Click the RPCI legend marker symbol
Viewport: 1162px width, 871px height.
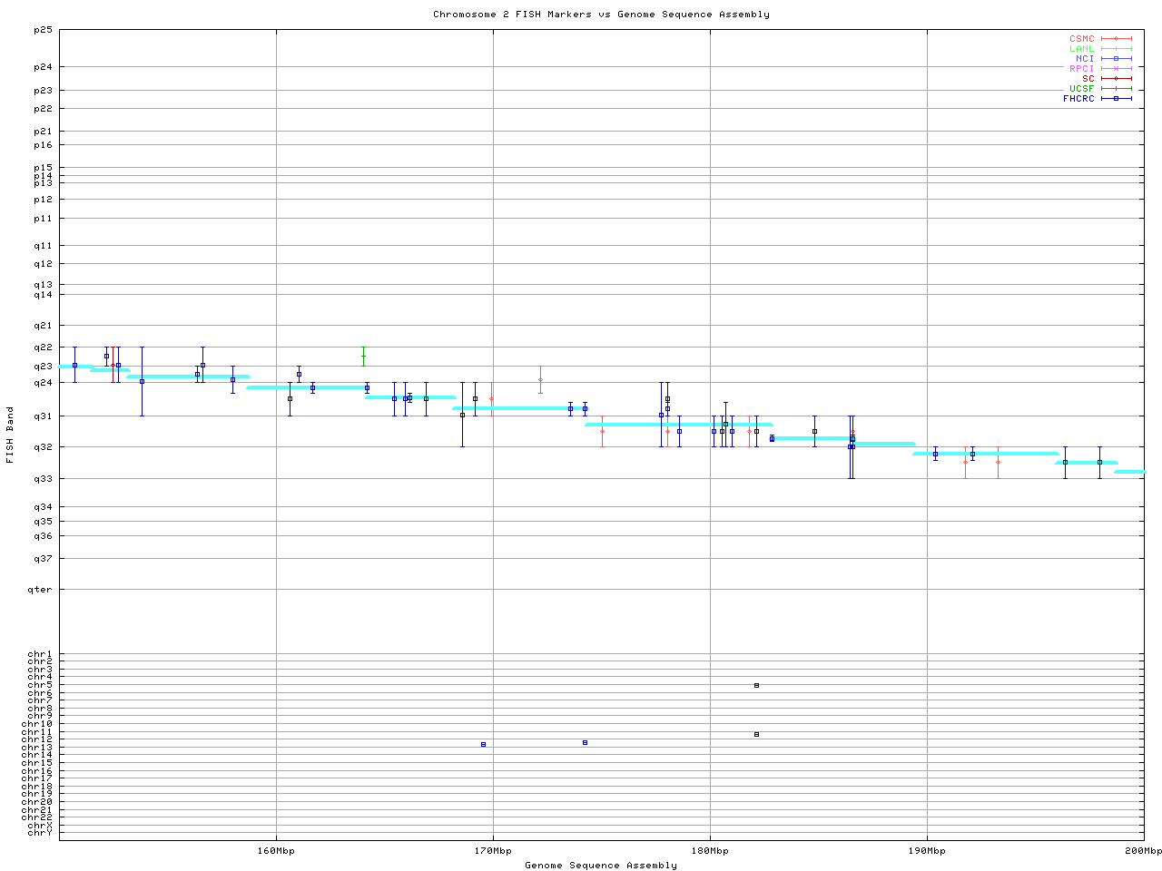pyautogui.click(x=1116, y=69)
